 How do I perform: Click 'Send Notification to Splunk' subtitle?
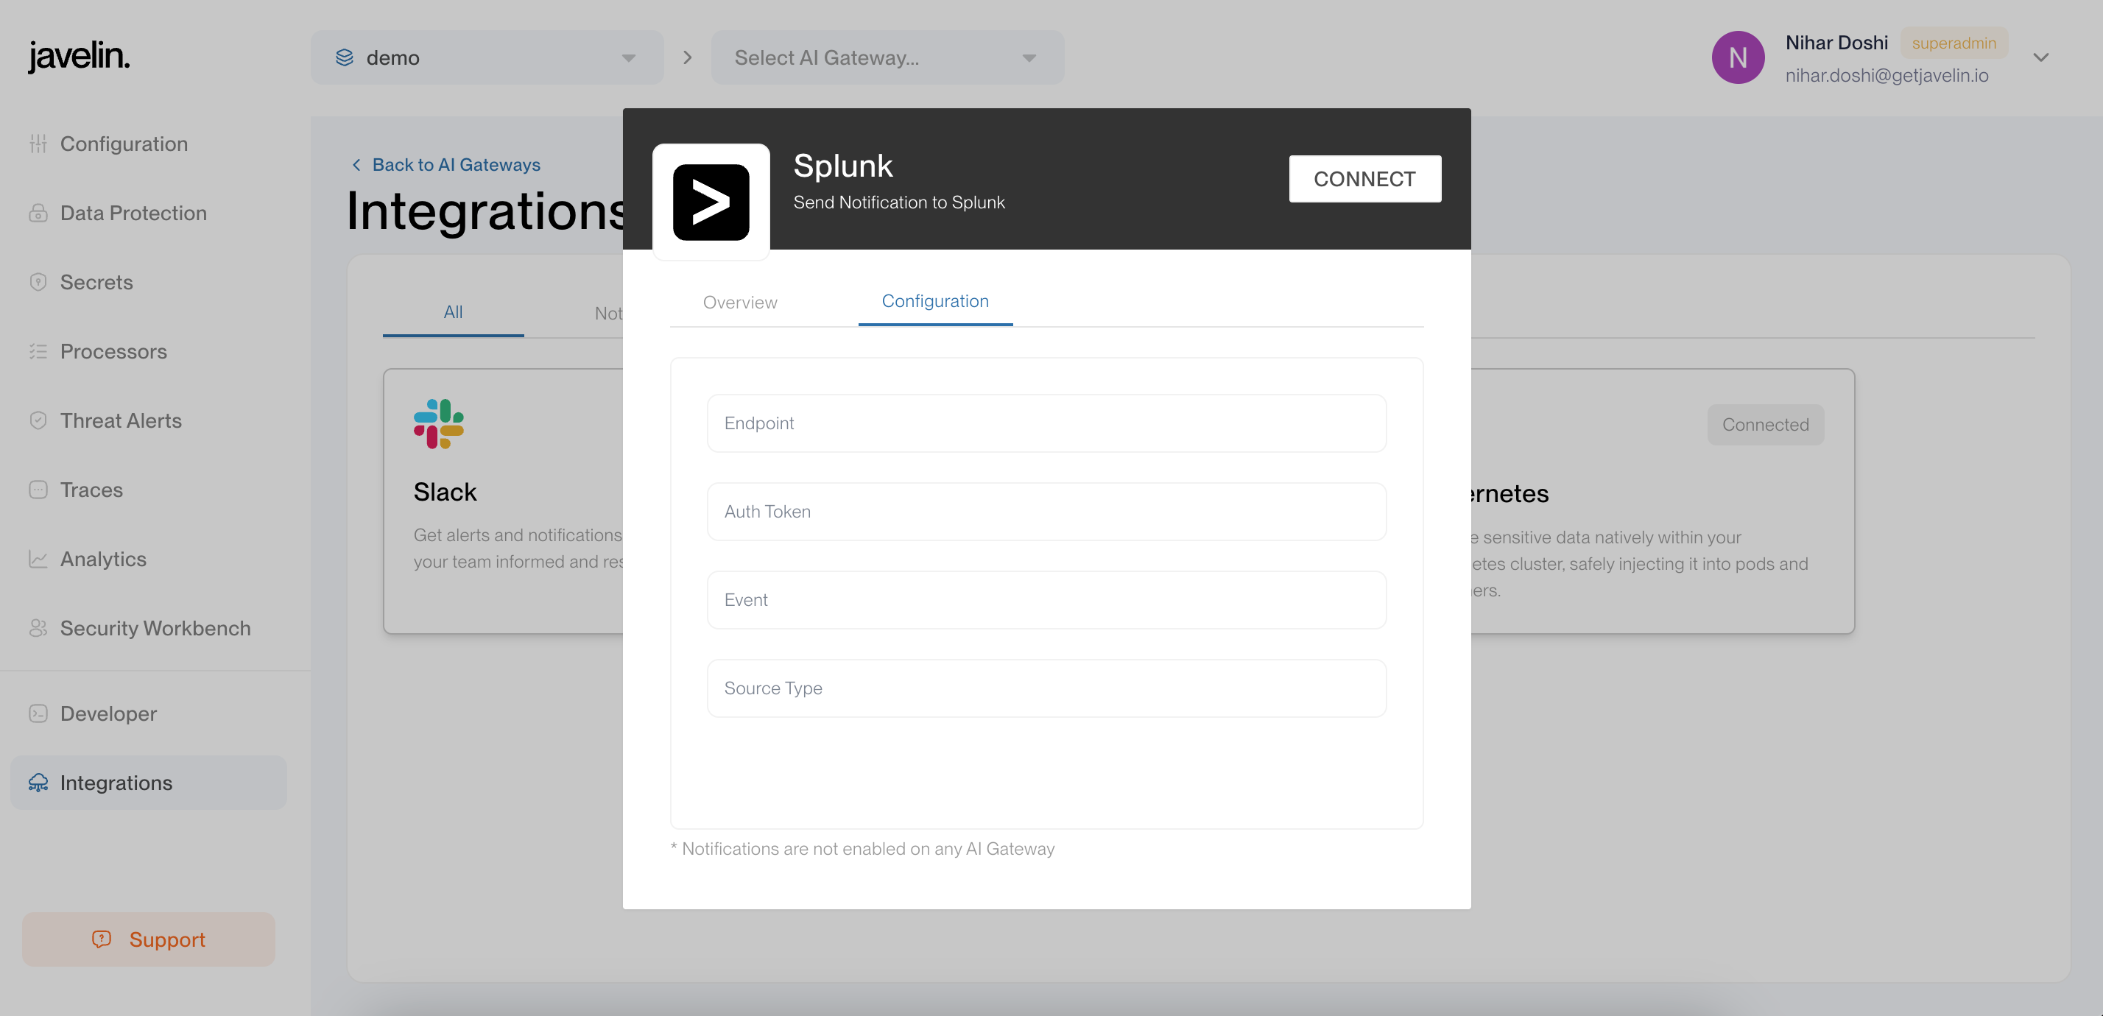(899, 202)
